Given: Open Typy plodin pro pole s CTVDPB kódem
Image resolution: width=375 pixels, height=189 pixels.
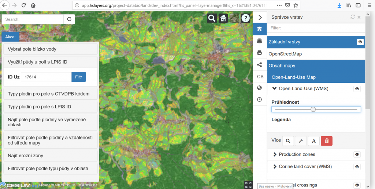Looking at the screenshot, I should (x=51, y=94).
